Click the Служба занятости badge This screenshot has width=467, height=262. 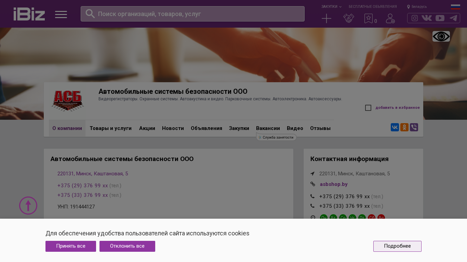[276, 137]
